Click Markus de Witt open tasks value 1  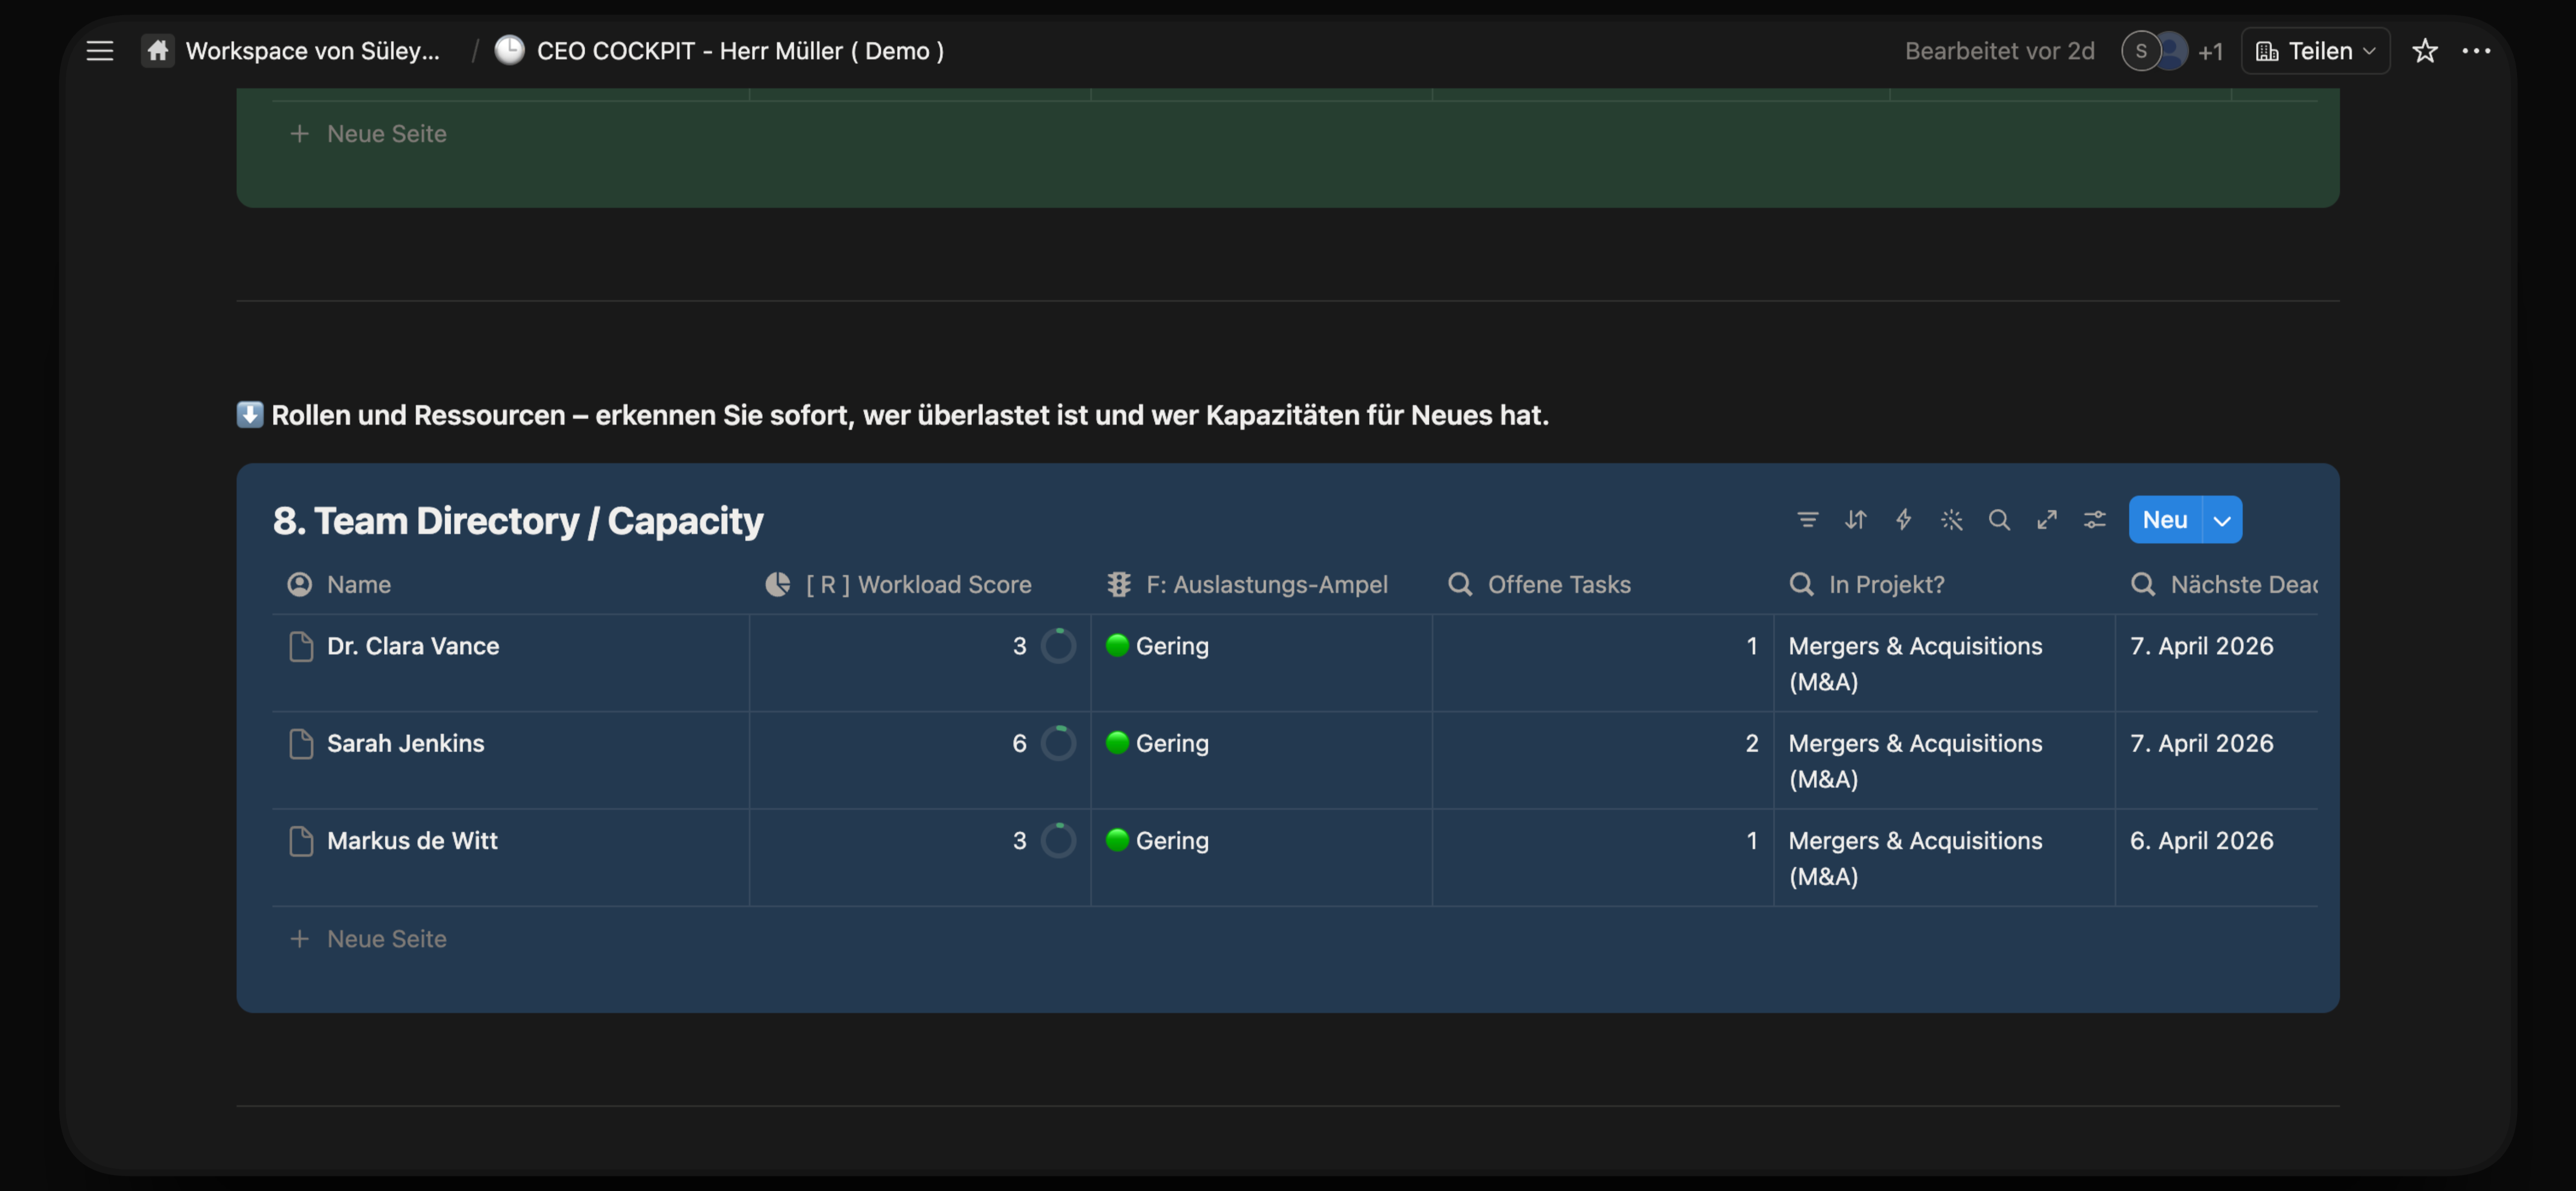1751,841
